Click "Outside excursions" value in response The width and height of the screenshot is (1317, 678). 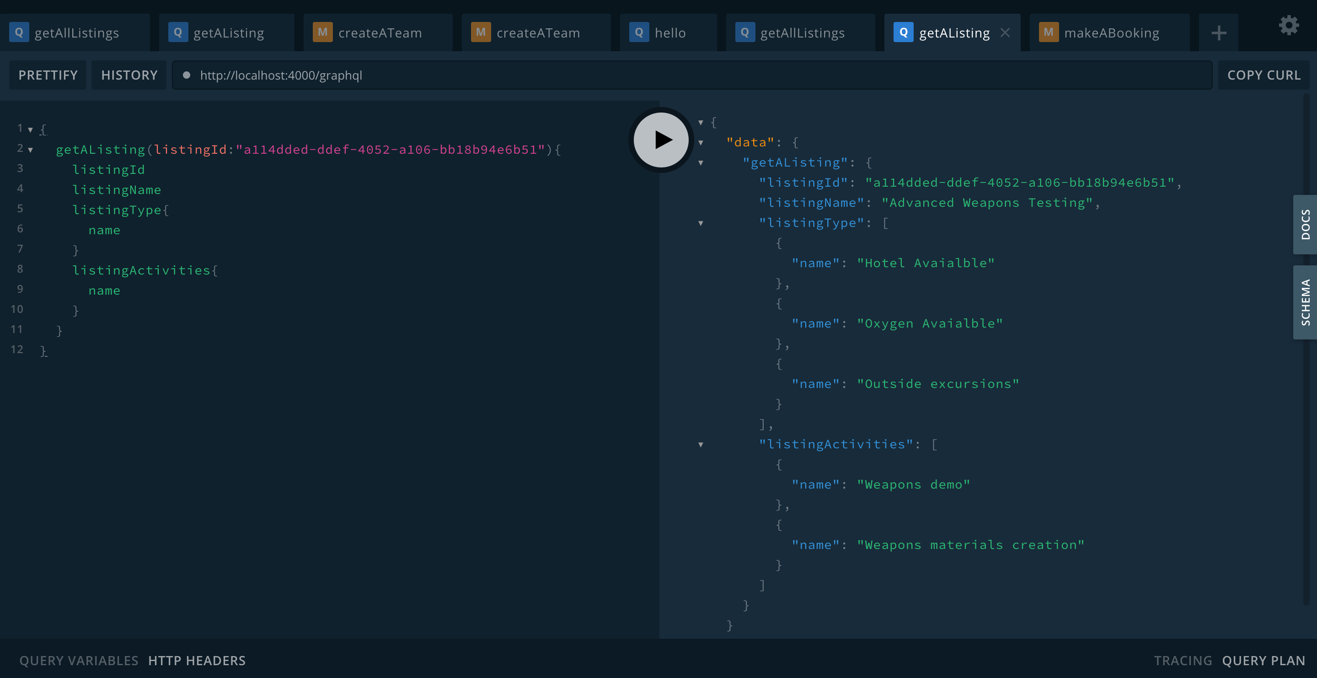point(938,383)
